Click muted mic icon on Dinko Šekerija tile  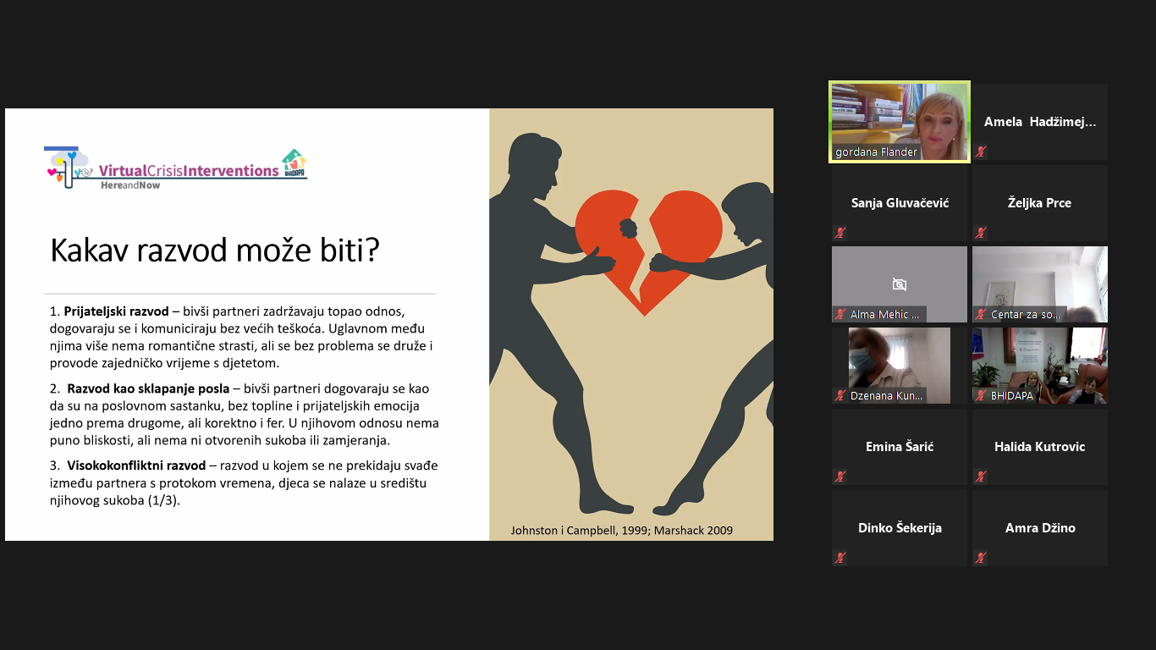840,558
